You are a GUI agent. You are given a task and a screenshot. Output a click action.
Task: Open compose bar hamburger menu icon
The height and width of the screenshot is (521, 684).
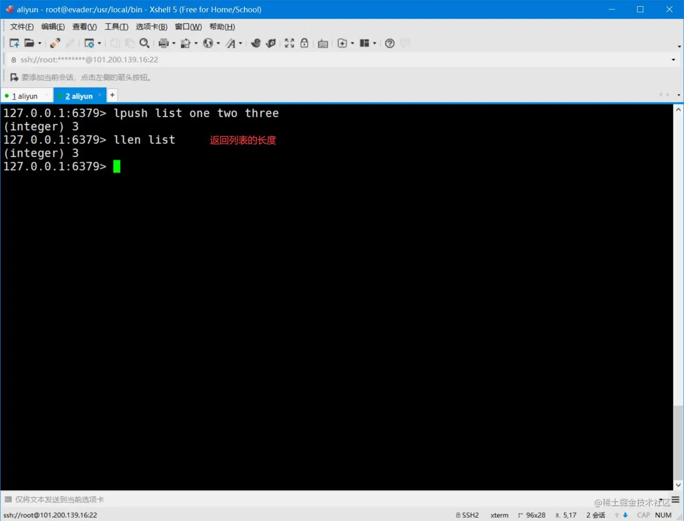675,500
